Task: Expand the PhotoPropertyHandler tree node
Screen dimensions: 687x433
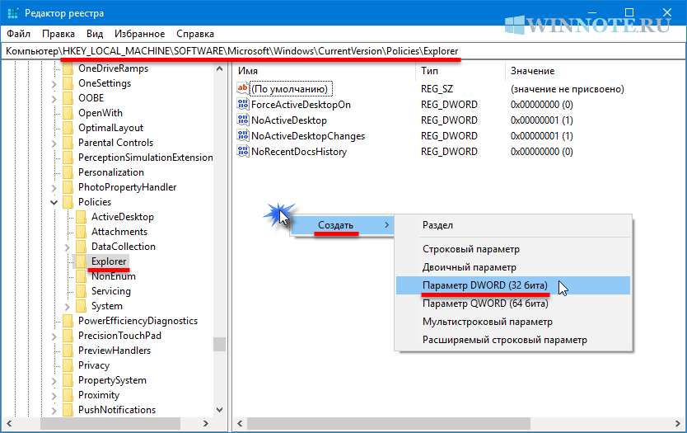Action: point(54,188)
